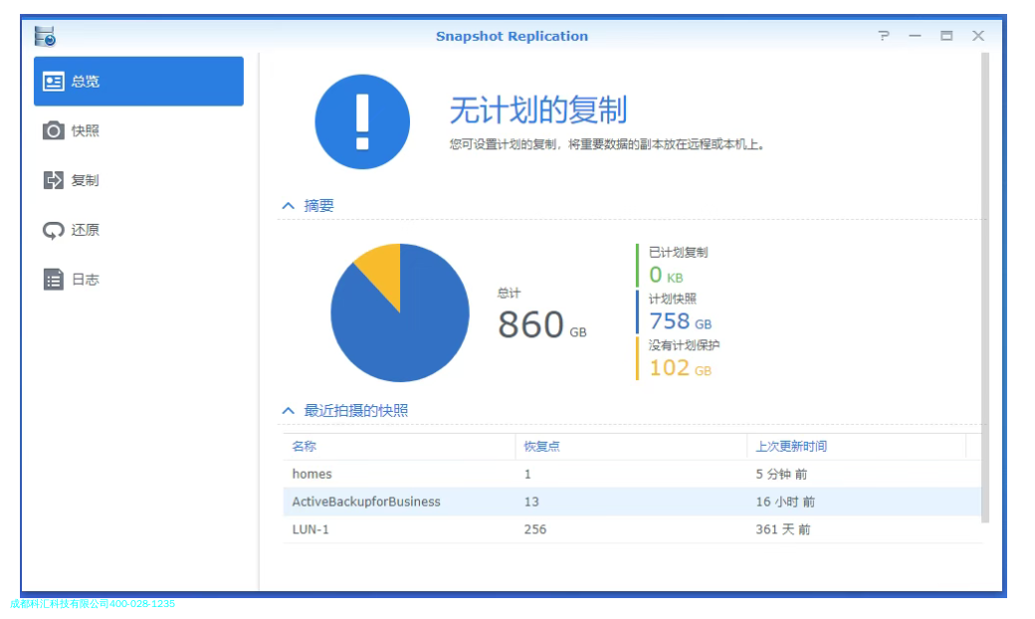Click the Snapshot Replication app icon in title bar
Screen dimensions: 1035x619
tap(45, 36)
